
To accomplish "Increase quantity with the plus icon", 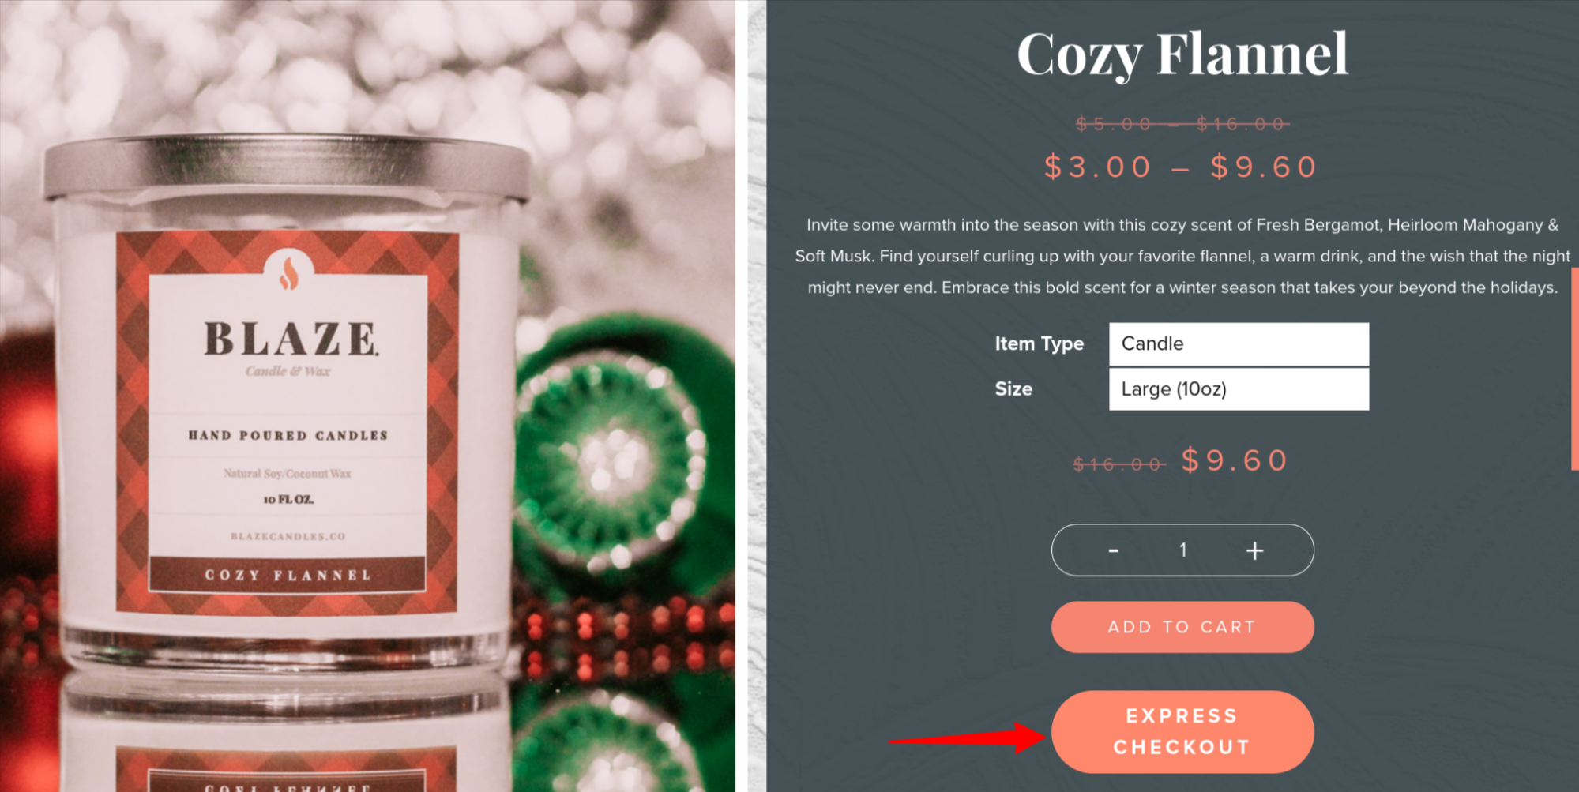I will [x=1254, y=550].
